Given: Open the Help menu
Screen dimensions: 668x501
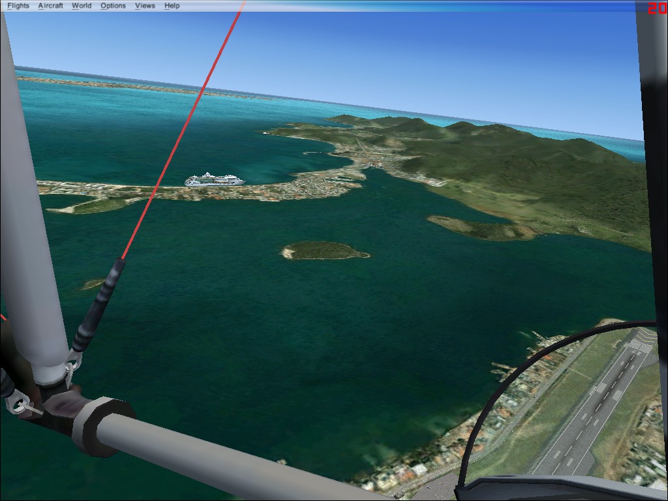Looking at the screenshot, I should pos(172,6).
